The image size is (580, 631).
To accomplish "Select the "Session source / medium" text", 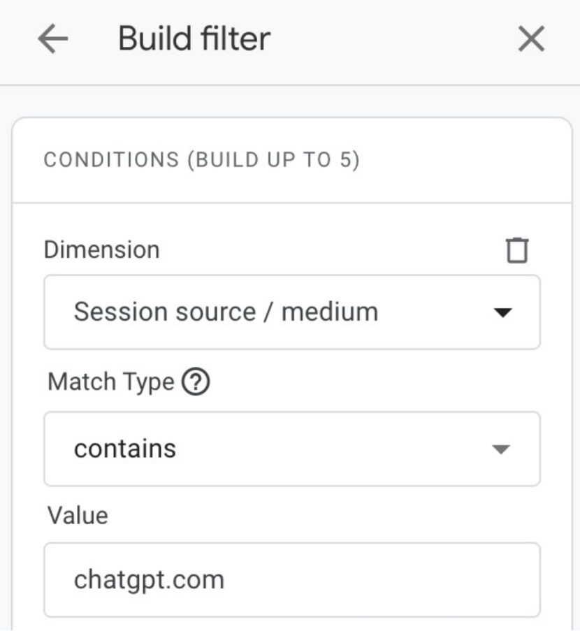I will (x=226, y=312).
